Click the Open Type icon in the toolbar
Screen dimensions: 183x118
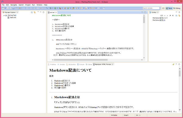pyautogui.click(x=73, y=8)
